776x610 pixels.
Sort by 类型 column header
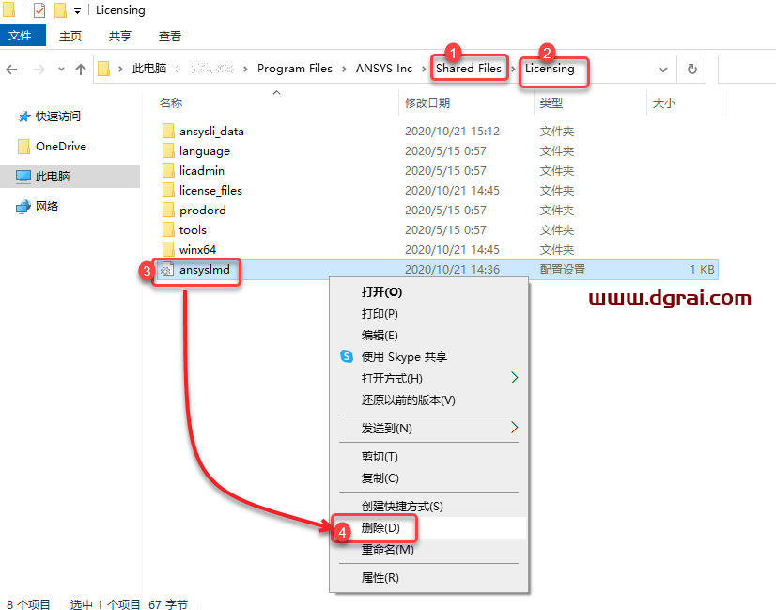(551, 103)
